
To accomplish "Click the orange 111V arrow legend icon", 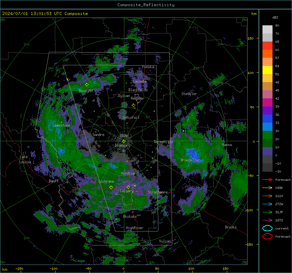I will click(x=267, y=196).
